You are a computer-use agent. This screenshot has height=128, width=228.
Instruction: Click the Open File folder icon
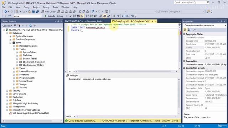[29, 12]
